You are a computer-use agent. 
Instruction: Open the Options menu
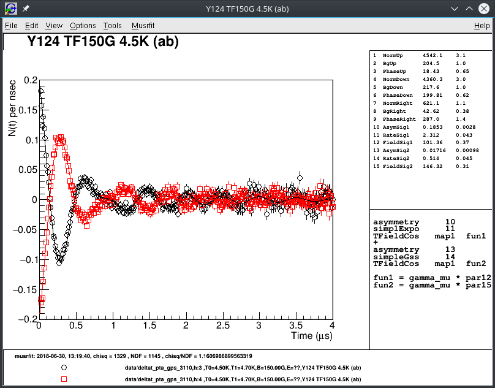click(82, 26)
